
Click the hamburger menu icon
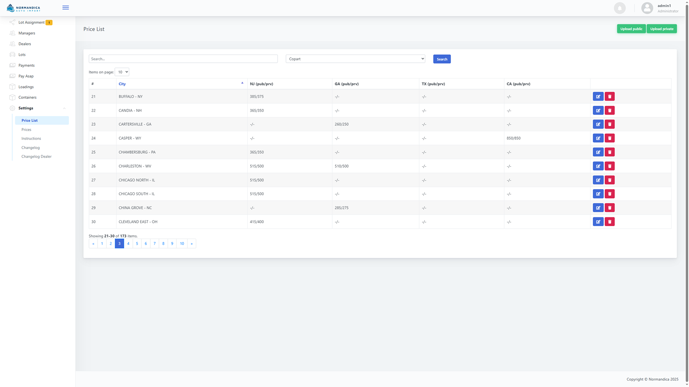(65, 8)
